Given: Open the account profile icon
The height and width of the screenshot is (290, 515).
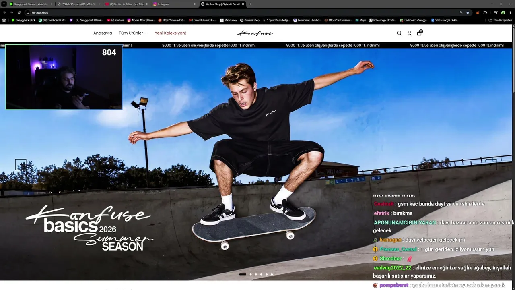Looking at the screenshot, I should click(409, 33).
